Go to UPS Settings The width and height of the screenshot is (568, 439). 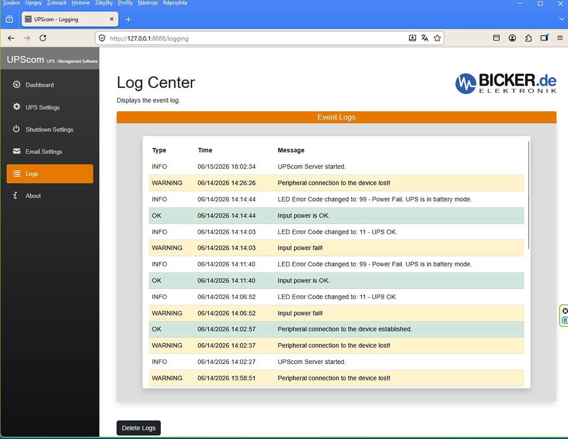(x=43, y=107)
